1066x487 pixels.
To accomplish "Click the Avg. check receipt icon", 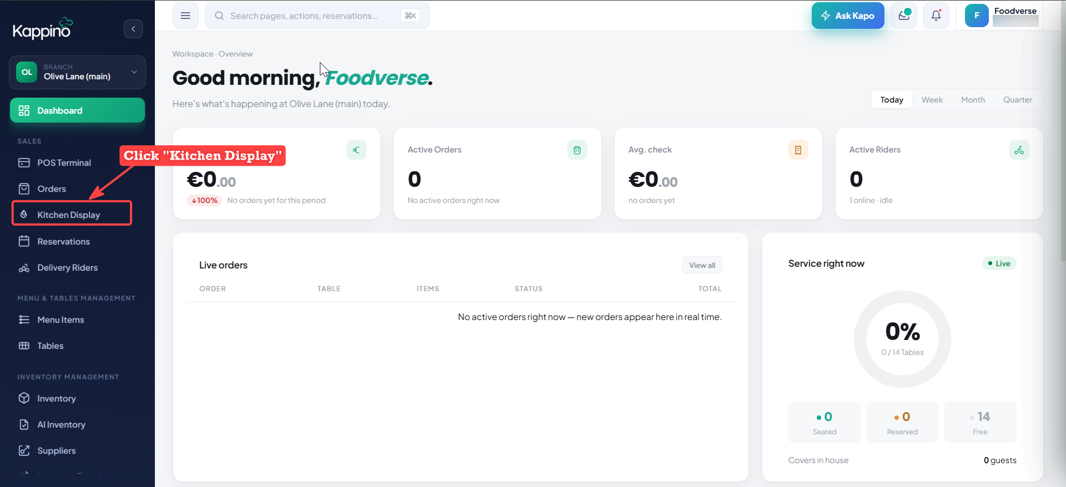I will click(798, 150).
